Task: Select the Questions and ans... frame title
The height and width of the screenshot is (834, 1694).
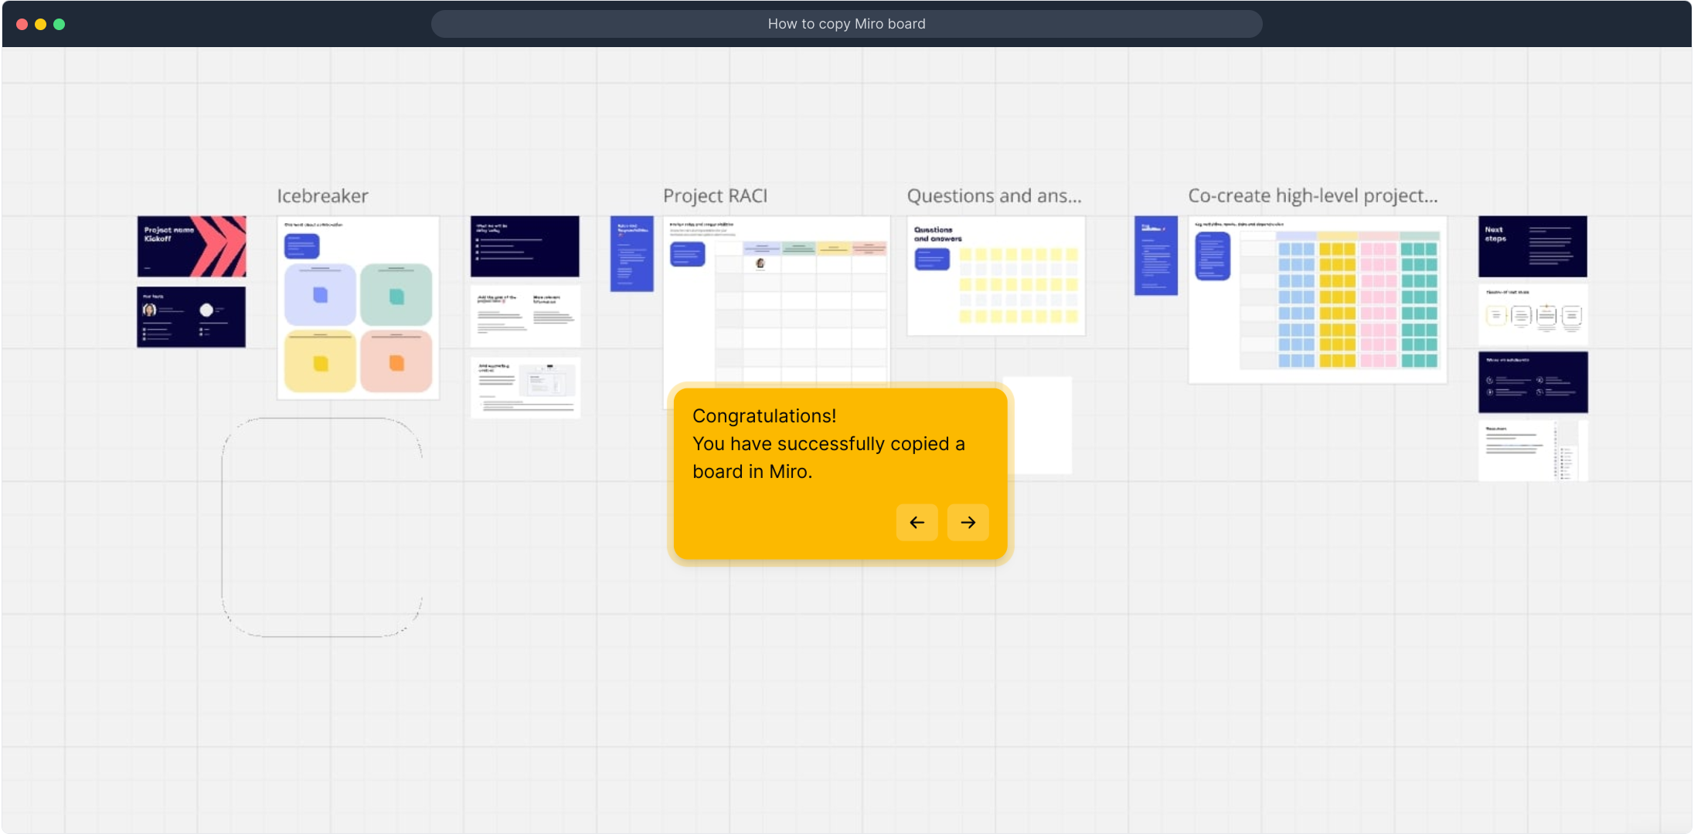Action: [x=994, y=196]
